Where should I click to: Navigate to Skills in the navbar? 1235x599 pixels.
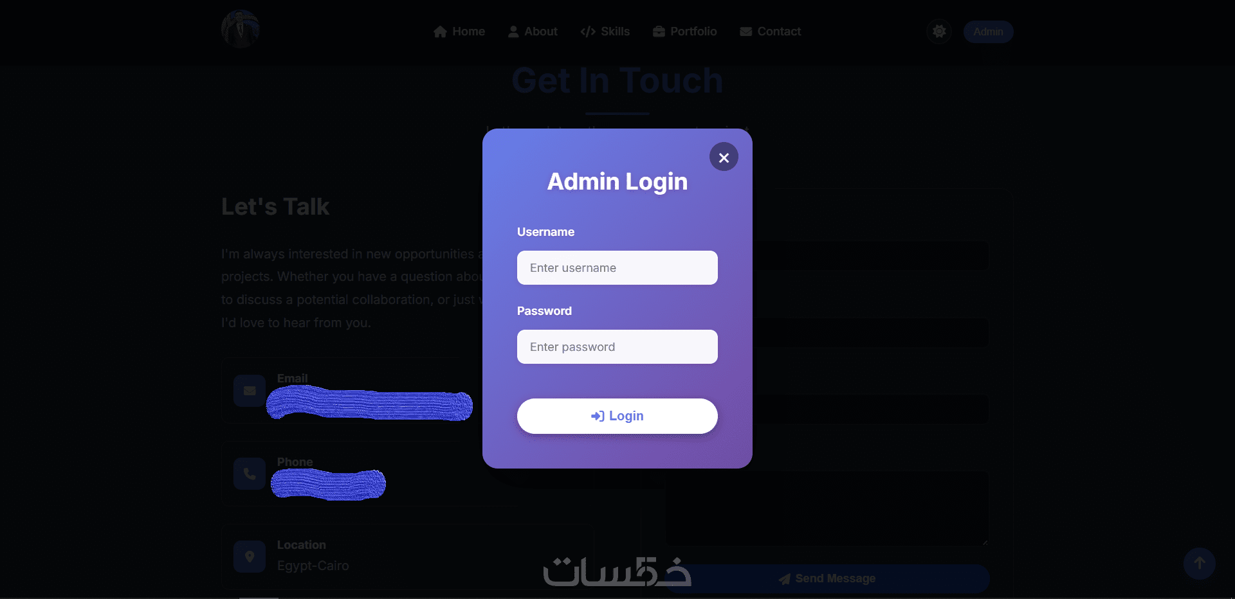tap(605, 31)
